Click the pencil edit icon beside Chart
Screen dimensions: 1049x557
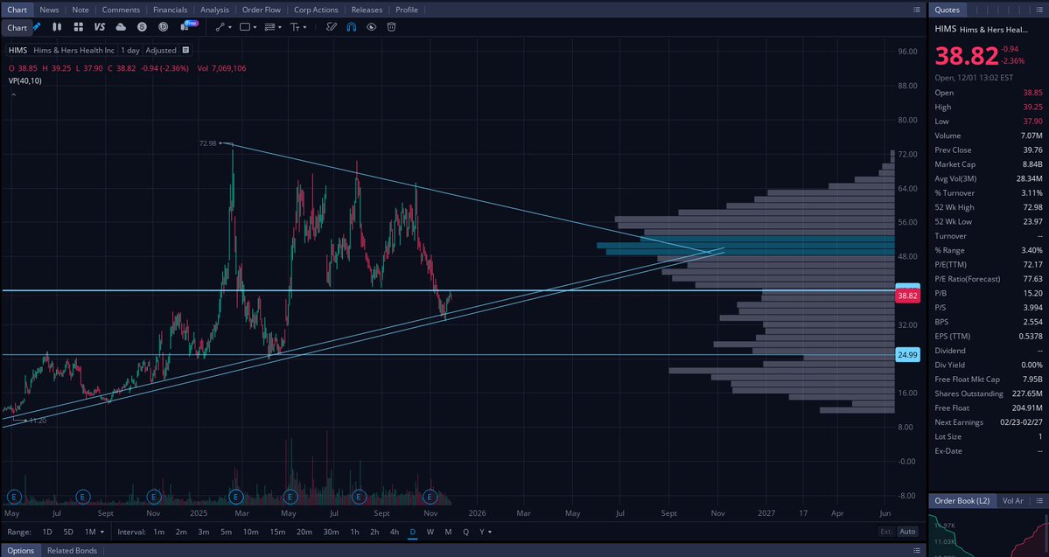pyautogui.click(x=37, y=27)
